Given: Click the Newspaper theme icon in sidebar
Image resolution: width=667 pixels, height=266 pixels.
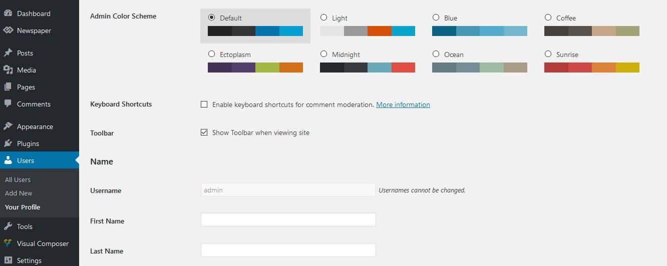Looking at the screenshot, I should (x=8, y=30).
